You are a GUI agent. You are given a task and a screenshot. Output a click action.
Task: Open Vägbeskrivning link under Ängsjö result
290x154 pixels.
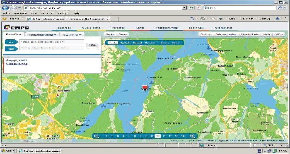(x=17, y=64)
